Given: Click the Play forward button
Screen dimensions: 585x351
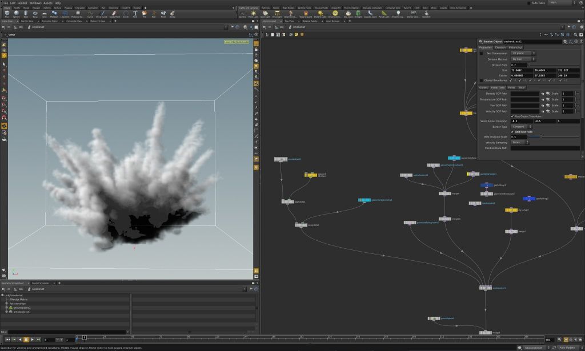Looking at the screenshot, I should pos(32,340).
